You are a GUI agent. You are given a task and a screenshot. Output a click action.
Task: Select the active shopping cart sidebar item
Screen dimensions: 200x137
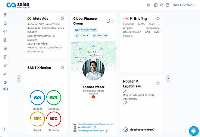click(x=5, y=89)
